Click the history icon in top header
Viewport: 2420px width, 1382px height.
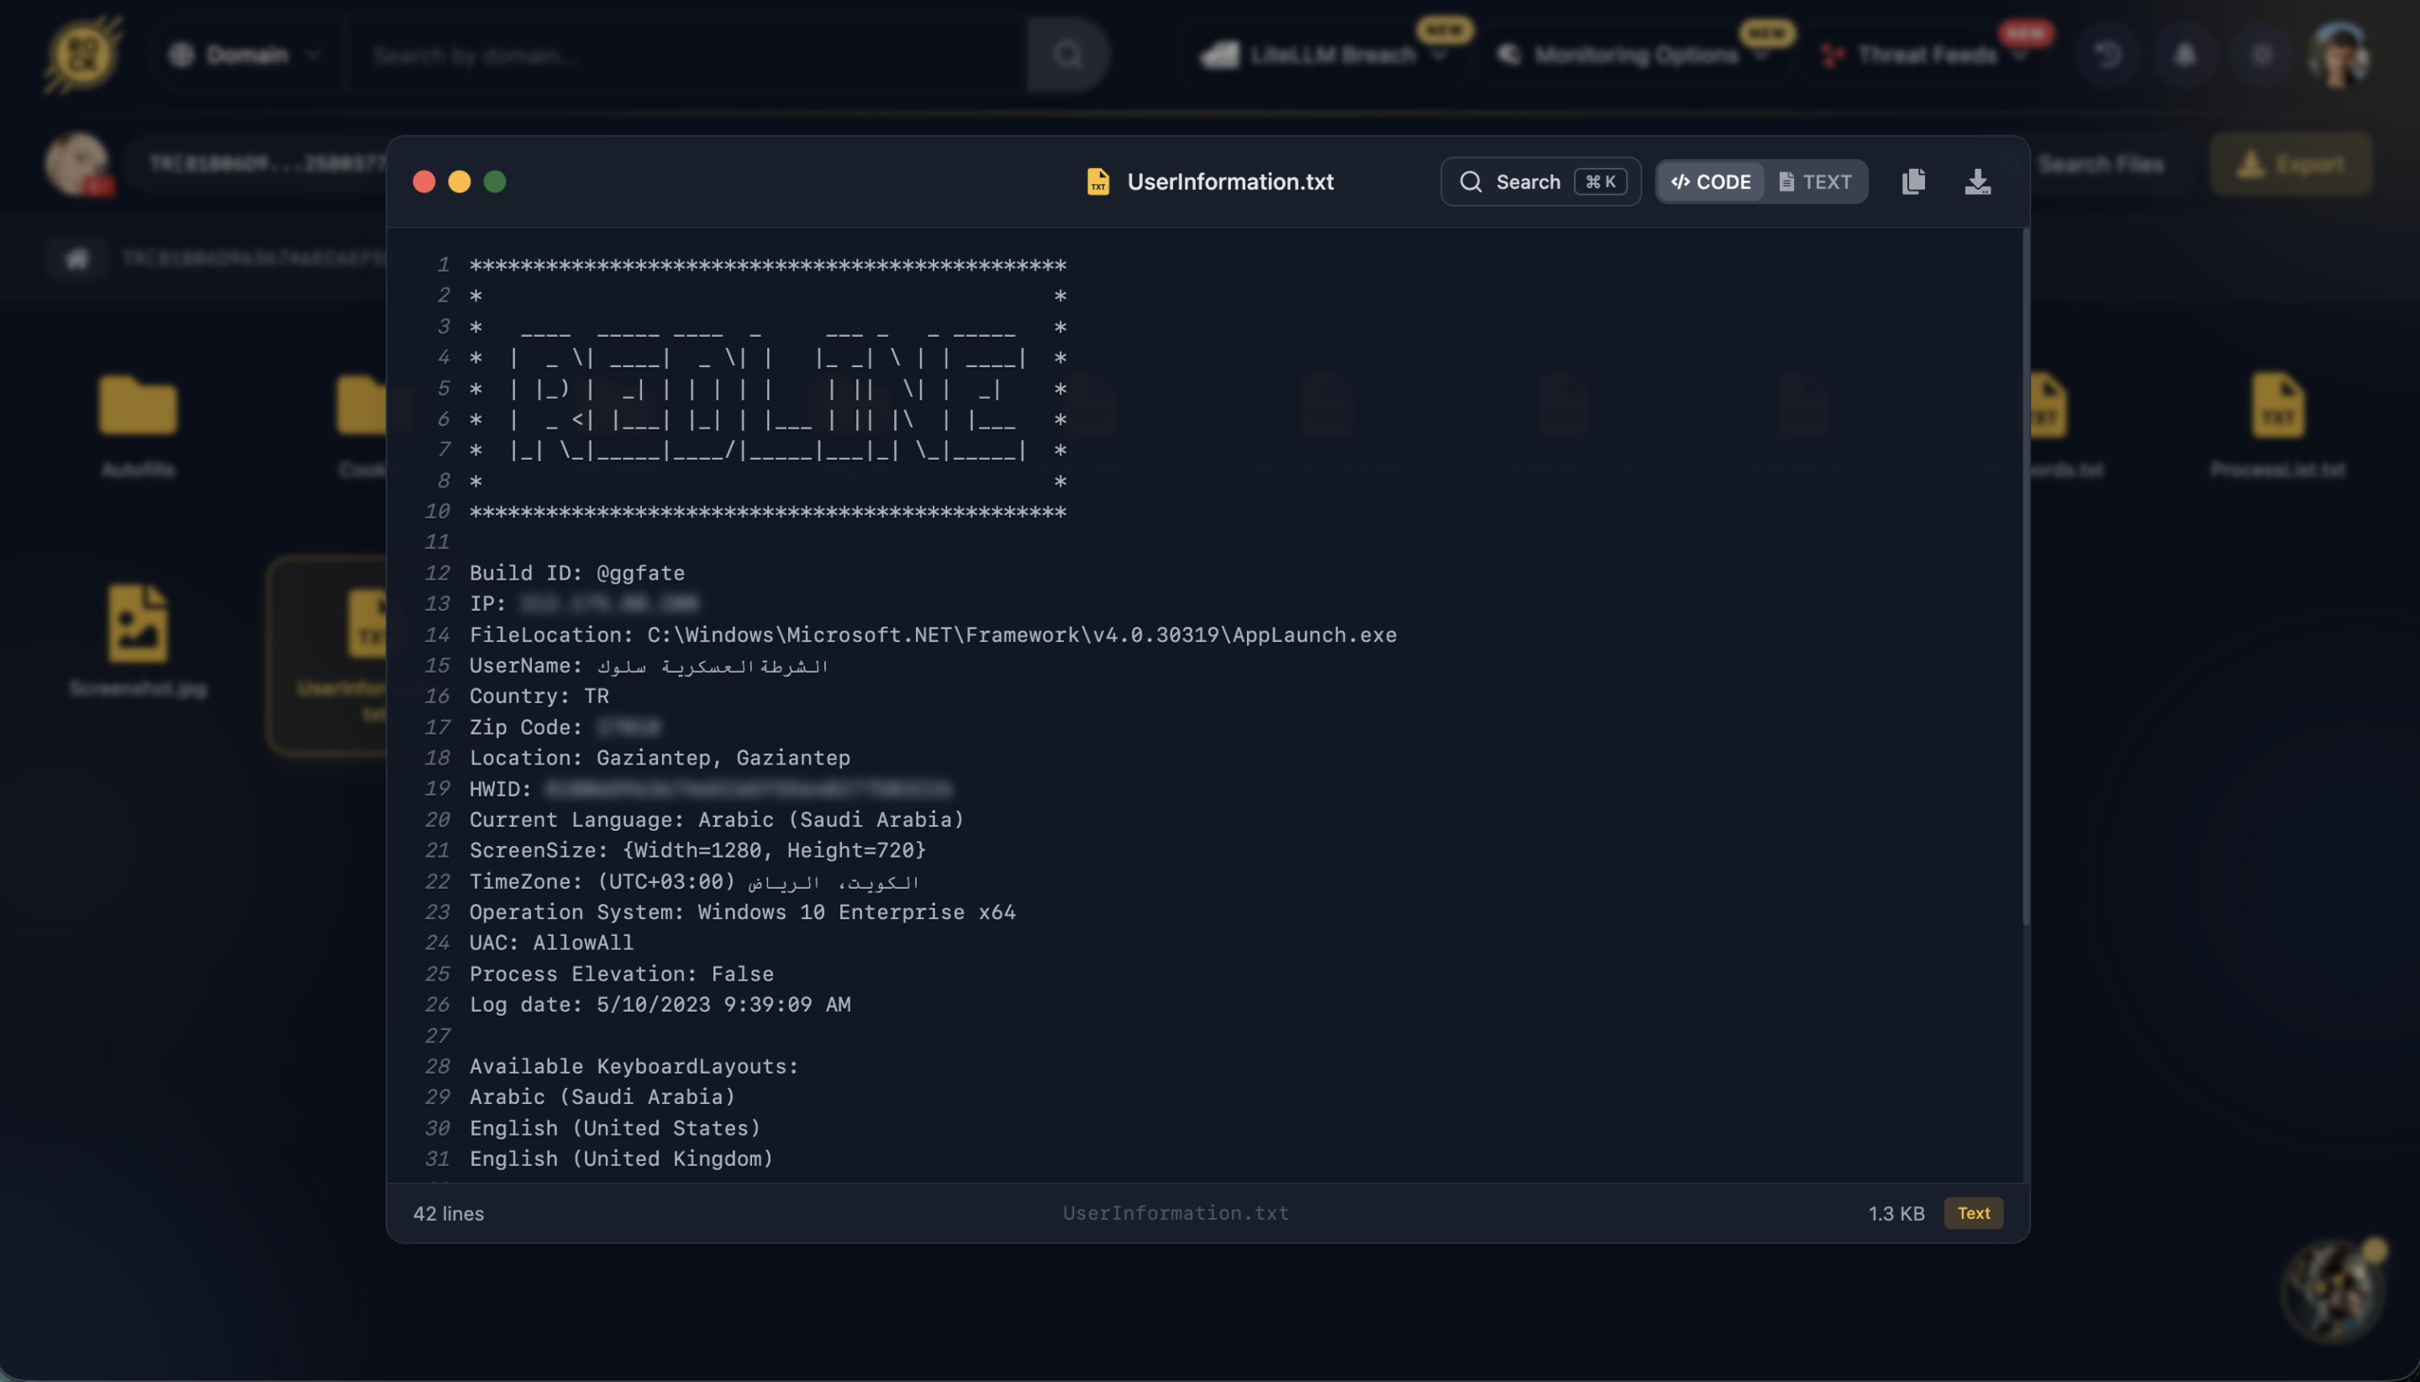[2107, 55]
